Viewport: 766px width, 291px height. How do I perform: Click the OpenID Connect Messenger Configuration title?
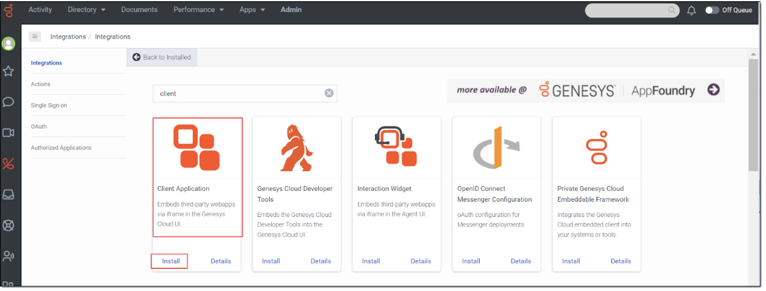(495, 194)
